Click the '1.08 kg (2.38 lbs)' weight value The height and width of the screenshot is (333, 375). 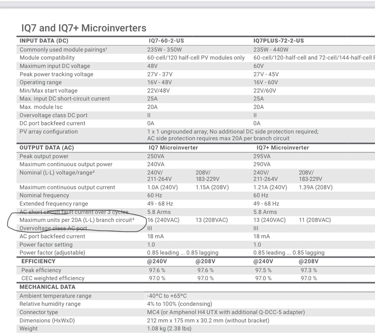pos(169,329)
